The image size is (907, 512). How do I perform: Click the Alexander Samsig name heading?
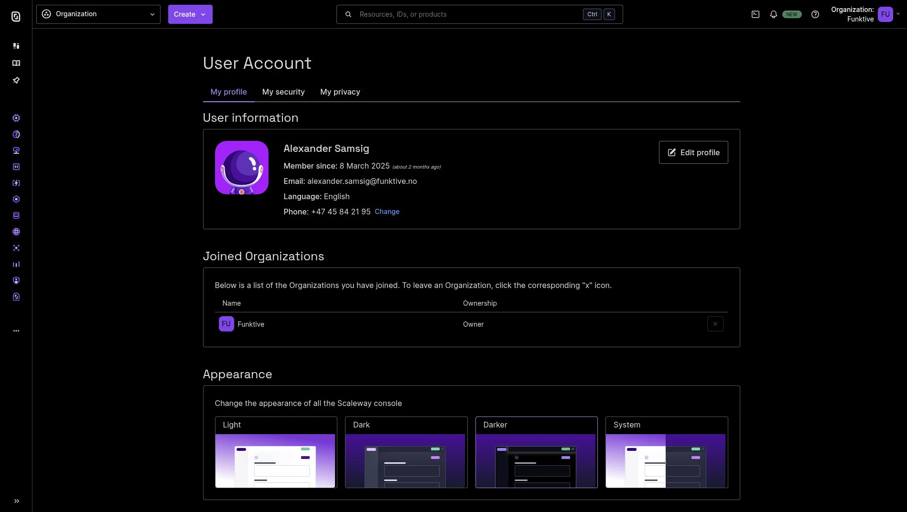click(x=326, y=149)
